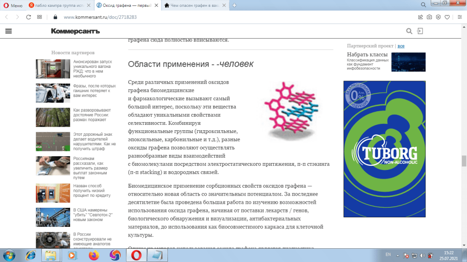
Task: Click the site security padlock icon
Action: click(55, 17)
